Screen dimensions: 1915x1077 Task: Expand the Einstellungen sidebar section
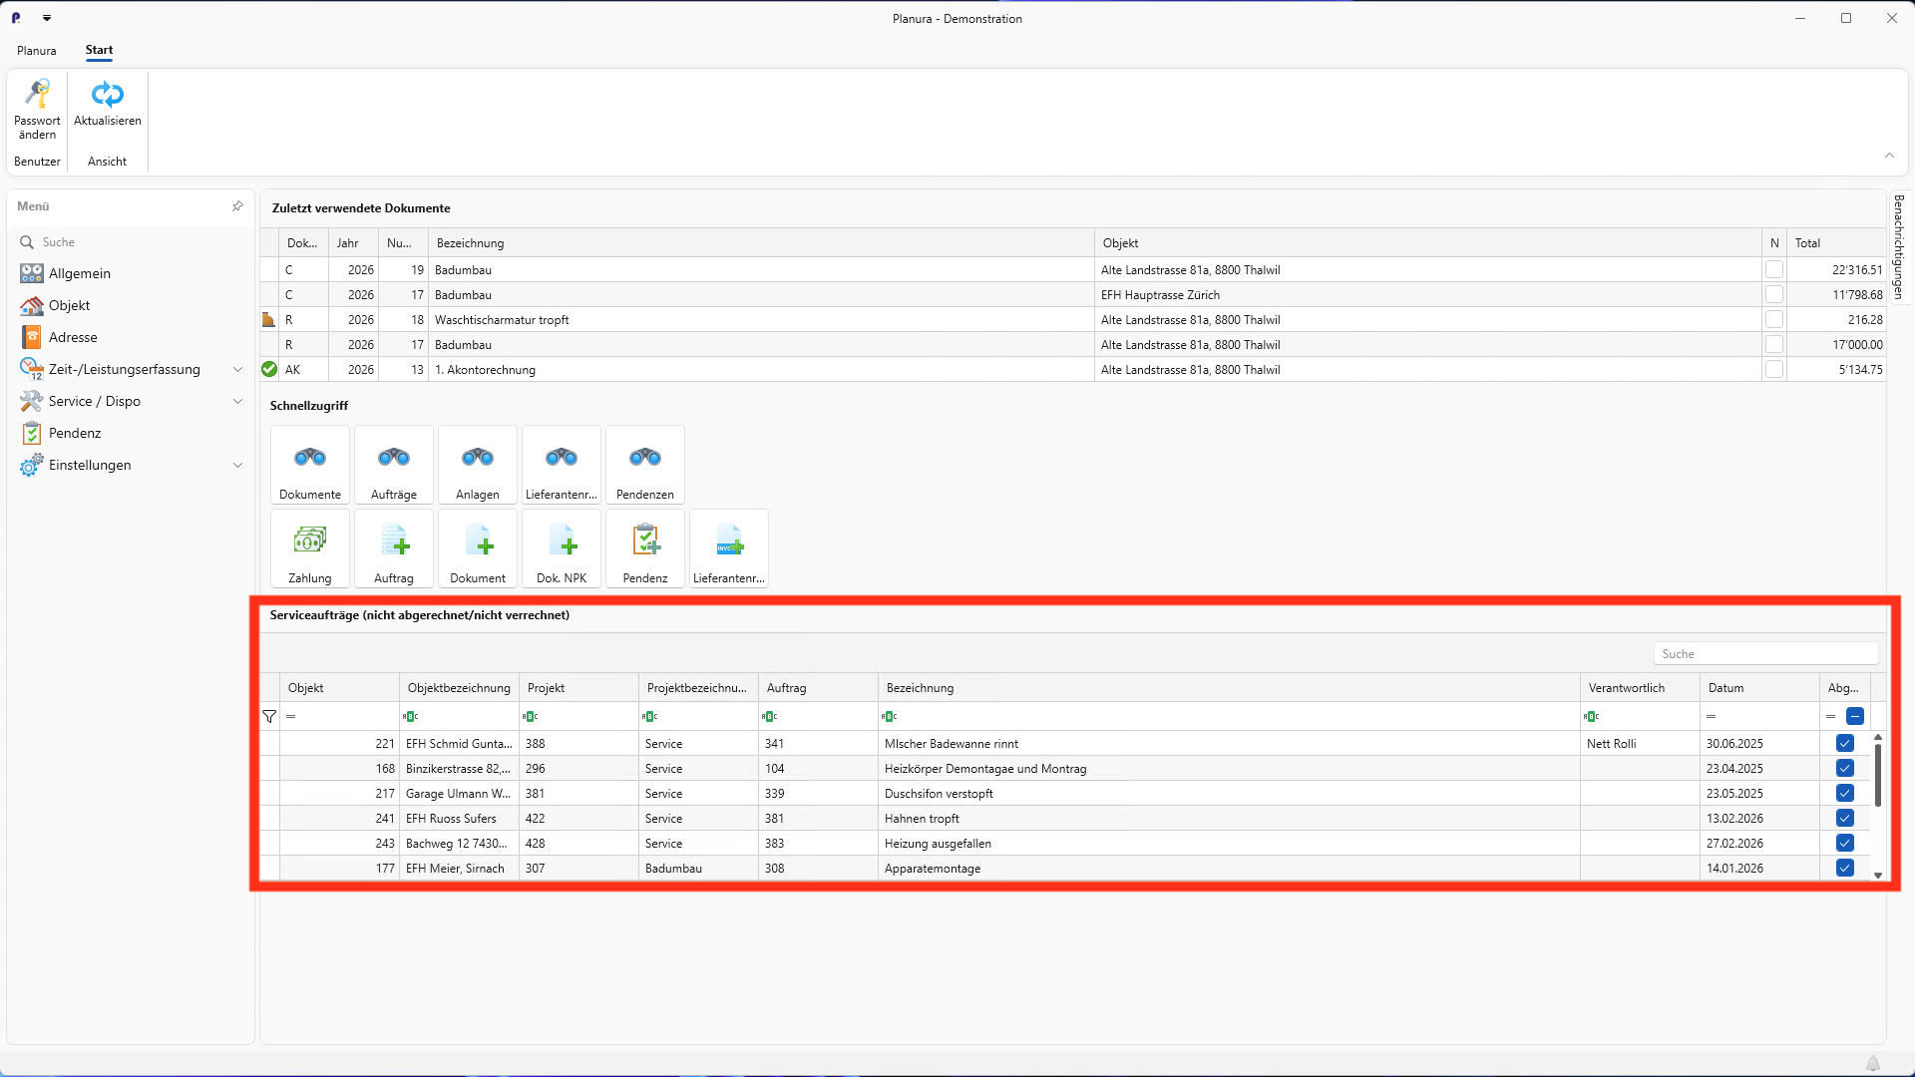click(x=91, y=465)
